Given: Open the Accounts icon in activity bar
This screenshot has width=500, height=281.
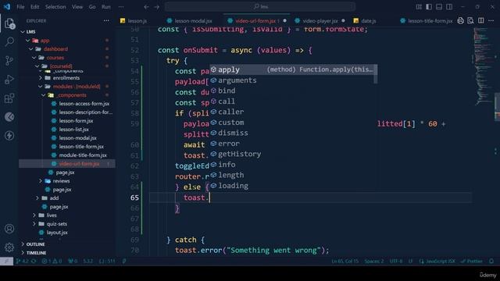Looking at the screenshot, I should tap(9, 229).
